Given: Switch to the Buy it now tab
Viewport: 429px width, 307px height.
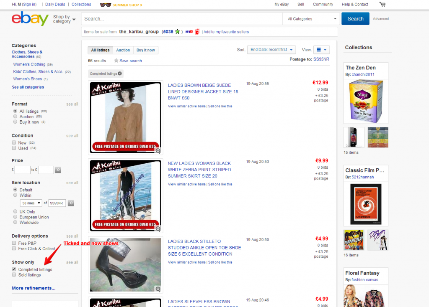Looking at the screenshot, I should tap(145, 50).
